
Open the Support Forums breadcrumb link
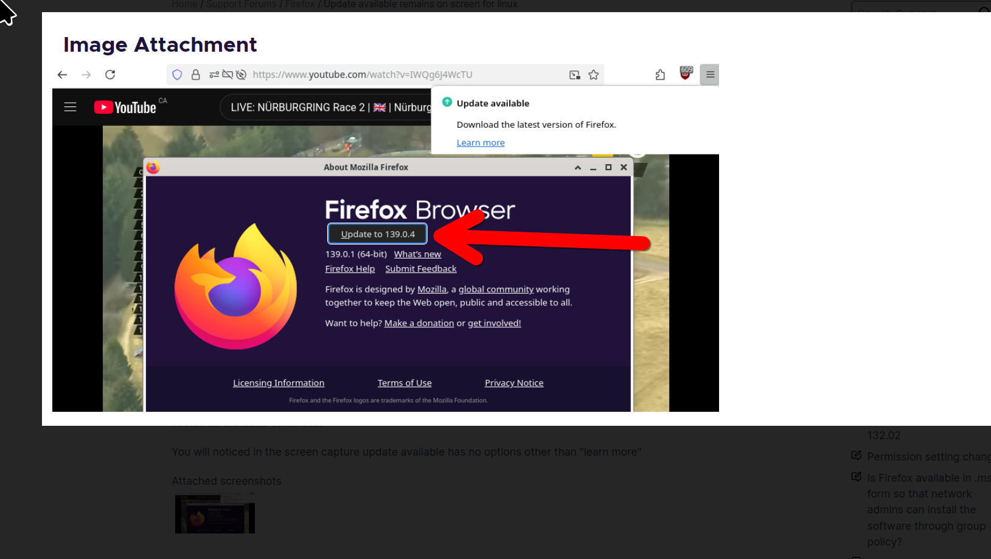242,5
